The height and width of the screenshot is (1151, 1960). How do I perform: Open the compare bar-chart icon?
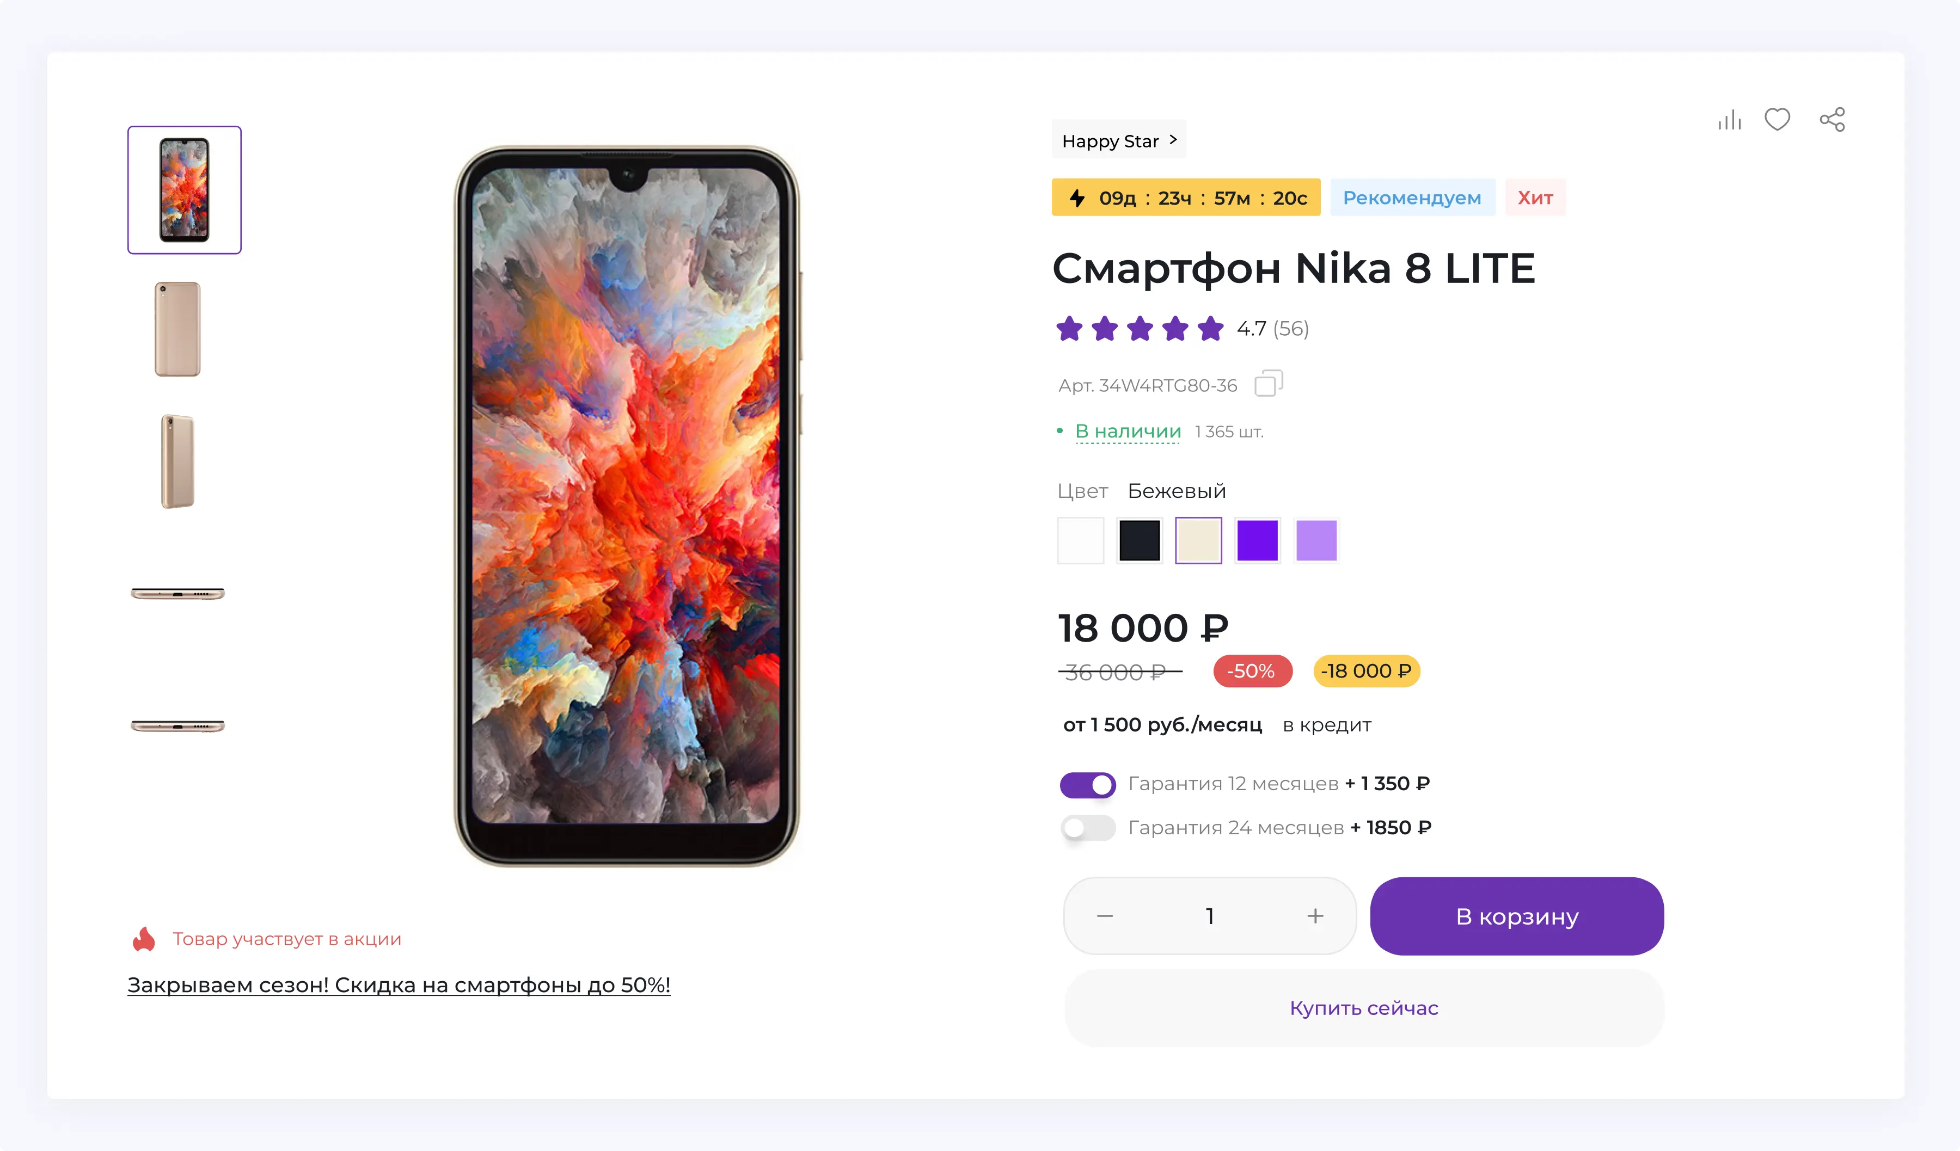[x=1730, y=120]
